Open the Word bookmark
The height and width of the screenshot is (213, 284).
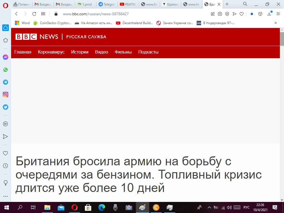(22, 23)
